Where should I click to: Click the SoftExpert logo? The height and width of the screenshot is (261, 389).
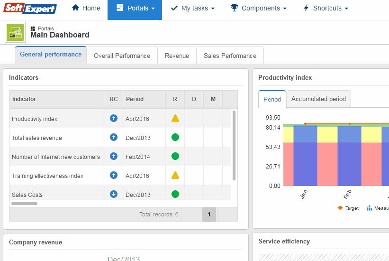point(30,9)
